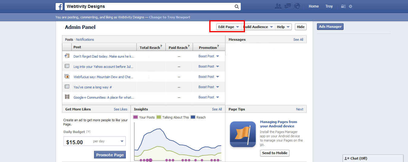Hide the Admin Panel
408x162 pixels.
click(301, 27)
